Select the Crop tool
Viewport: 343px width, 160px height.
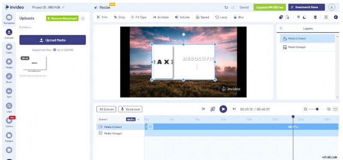point(120,17)
